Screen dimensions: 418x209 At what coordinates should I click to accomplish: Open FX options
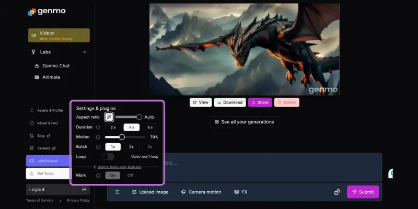pos(240,192)
